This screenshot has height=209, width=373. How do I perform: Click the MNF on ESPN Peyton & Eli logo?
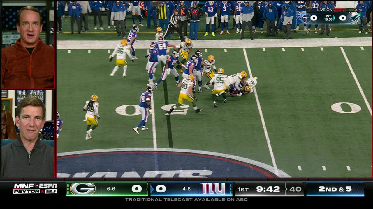[x=35, y=189]
